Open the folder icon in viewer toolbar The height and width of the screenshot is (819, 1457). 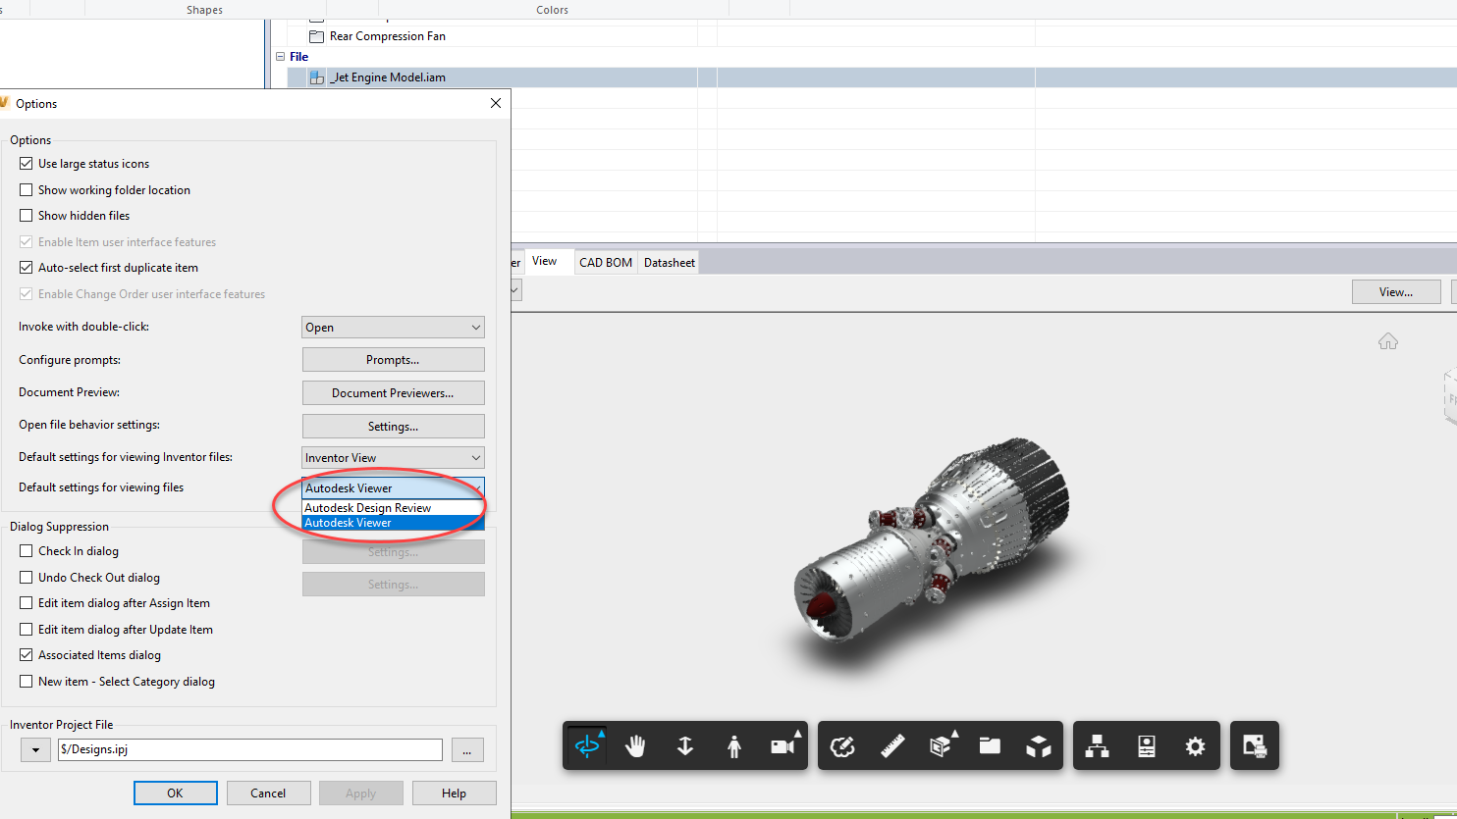tap(990, 746)
